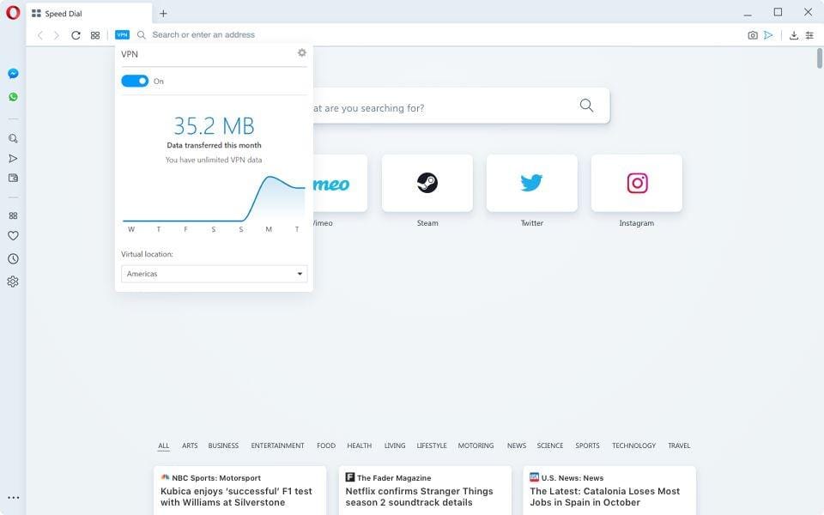The width and height of the screenshot is (824, 515).
Task: Open the Virtual location dropdown
Action: pos(213,273)
